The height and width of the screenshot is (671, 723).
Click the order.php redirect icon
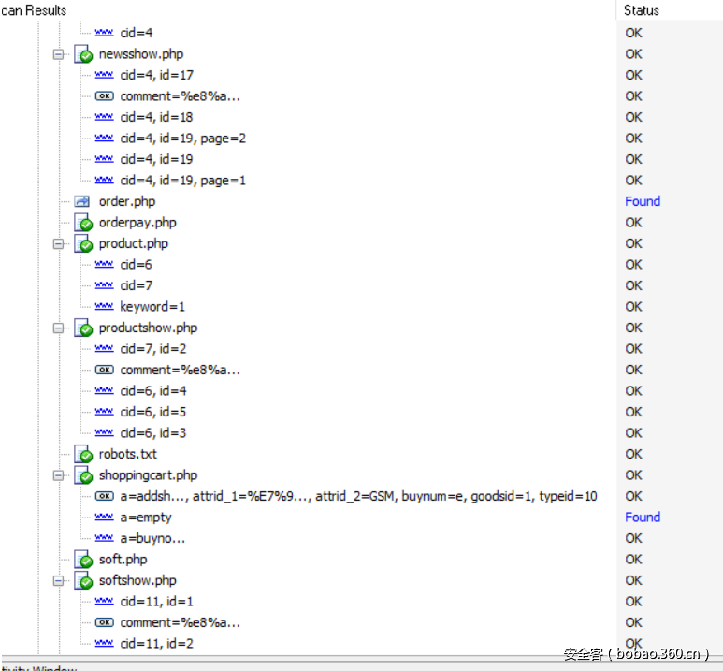point(82,201)
